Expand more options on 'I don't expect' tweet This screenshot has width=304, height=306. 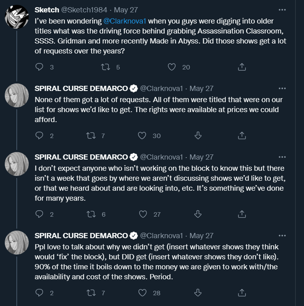(282, 157)
